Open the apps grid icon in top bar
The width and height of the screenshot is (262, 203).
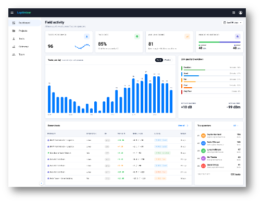(234, 12)
